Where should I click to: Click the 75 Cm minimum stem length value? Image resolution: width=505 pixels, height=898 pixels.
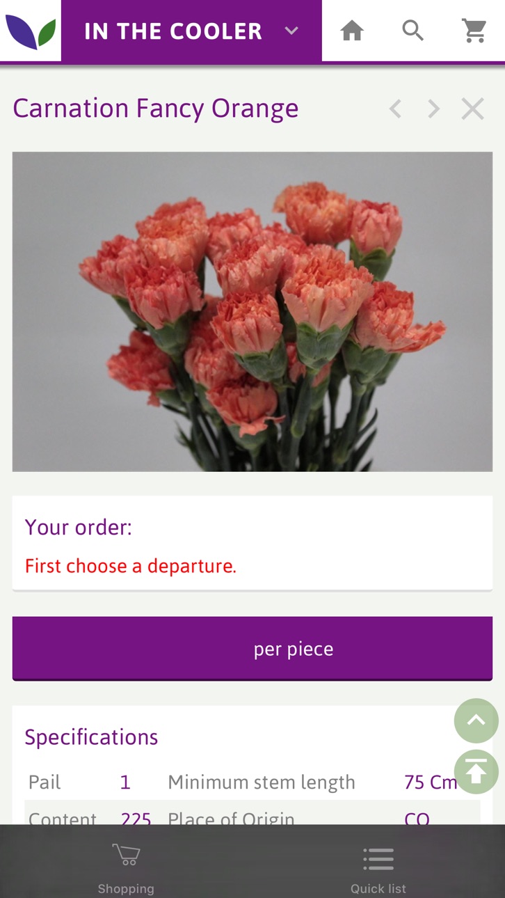(x=431, y=782)
